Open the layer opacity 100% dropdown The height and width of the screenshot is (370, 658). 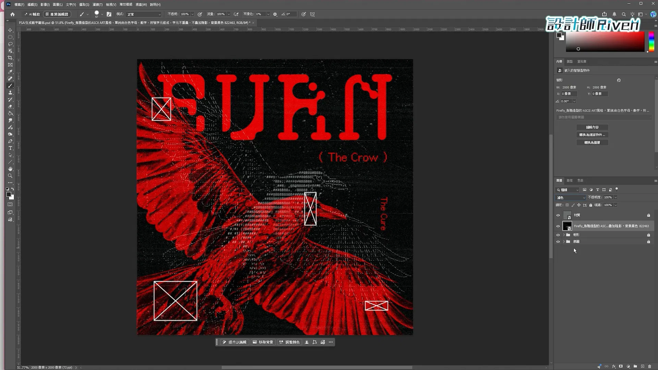616,197
